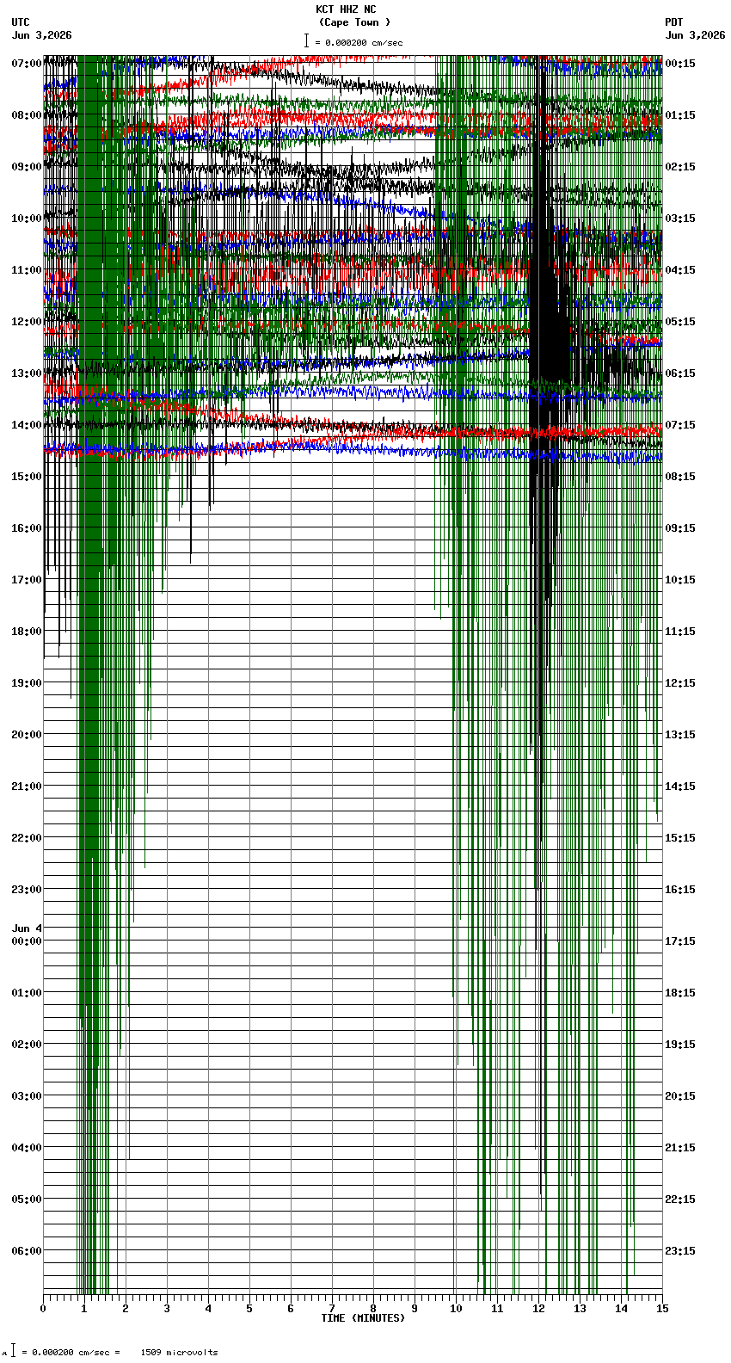731x1363 pixels.
Task: Click the UTC time label '04:00'
Action: pyautogui.click(x=27, y=1148)
